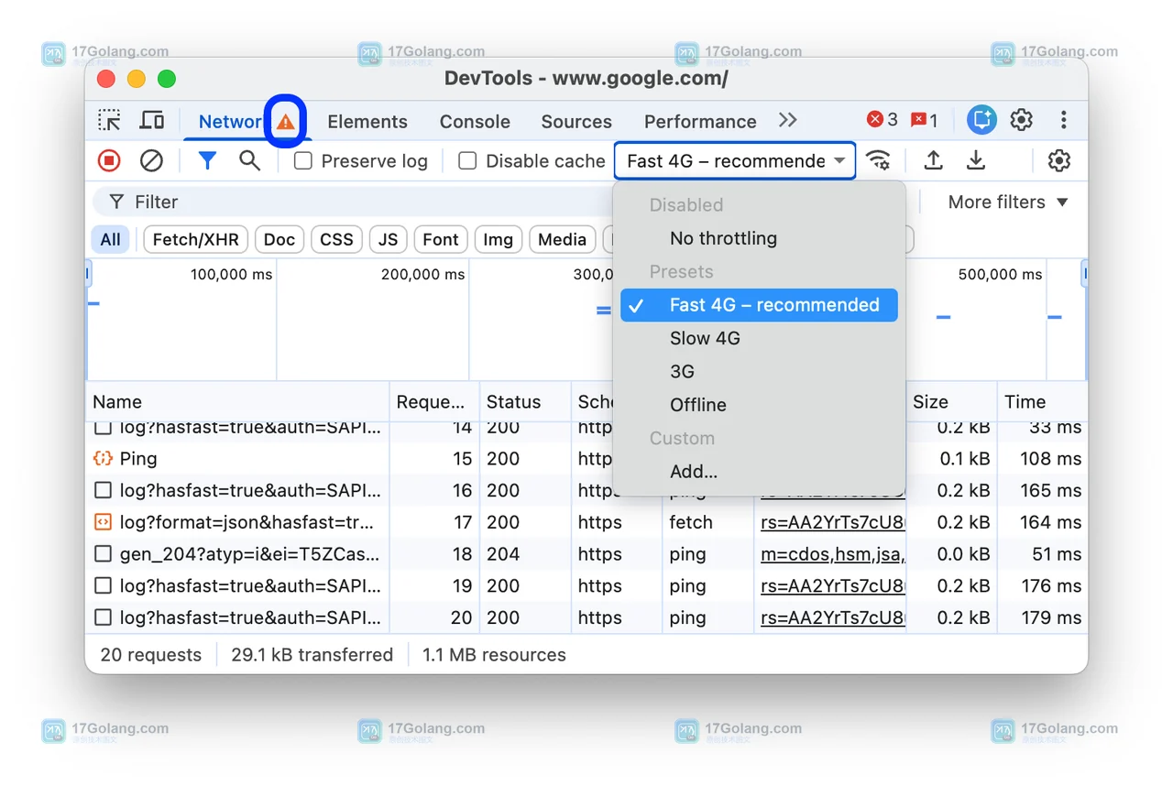Enable Preserve log checkbox
Image resolution: width=1173 pixels, height=786 pixels.
pyautogui.click(x=303, y=161)
